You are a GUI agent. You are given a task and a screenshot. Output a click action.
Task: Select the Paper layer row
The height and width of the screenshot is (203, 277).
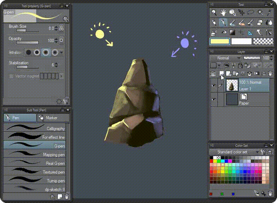click(x=241, y=99)
